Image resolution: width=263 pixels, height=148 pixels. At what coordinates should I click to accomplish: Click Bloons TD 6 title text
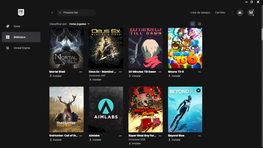[176, 72]
